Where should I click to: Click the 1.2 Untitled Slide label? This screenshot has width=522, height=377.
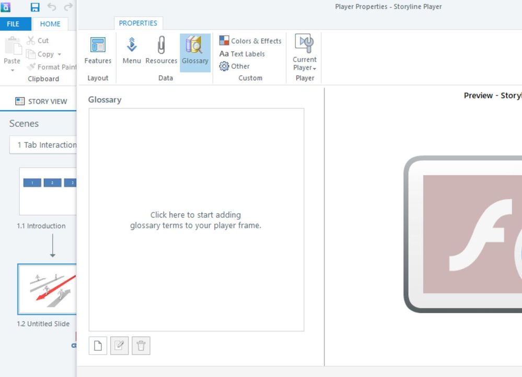coord(43,324)
